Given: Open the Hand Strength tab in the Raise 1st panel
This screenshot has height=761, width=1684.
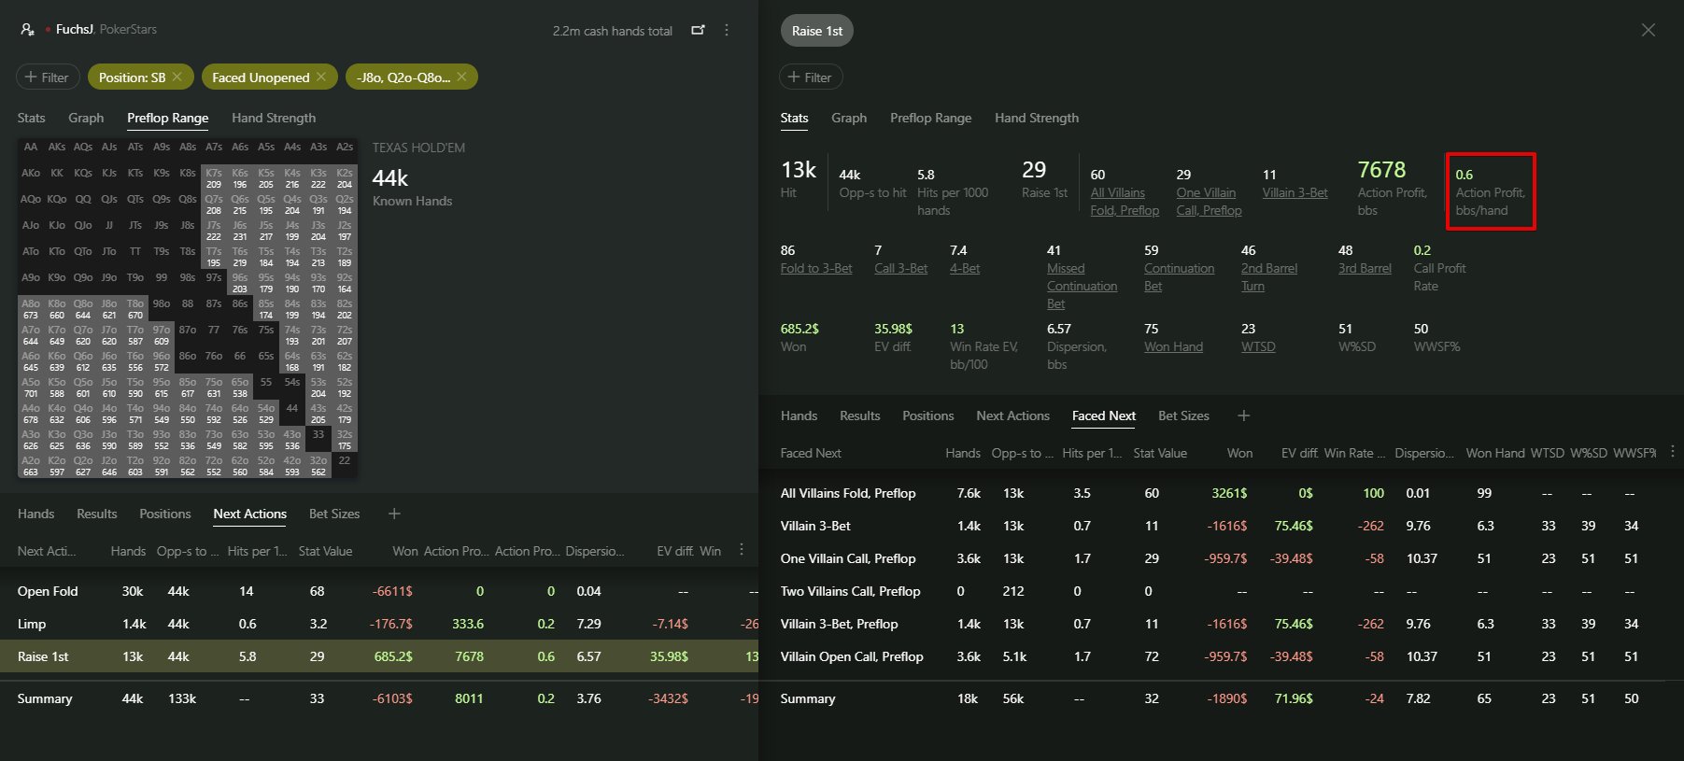Looking at the screenshot, I should (1037, 118).
